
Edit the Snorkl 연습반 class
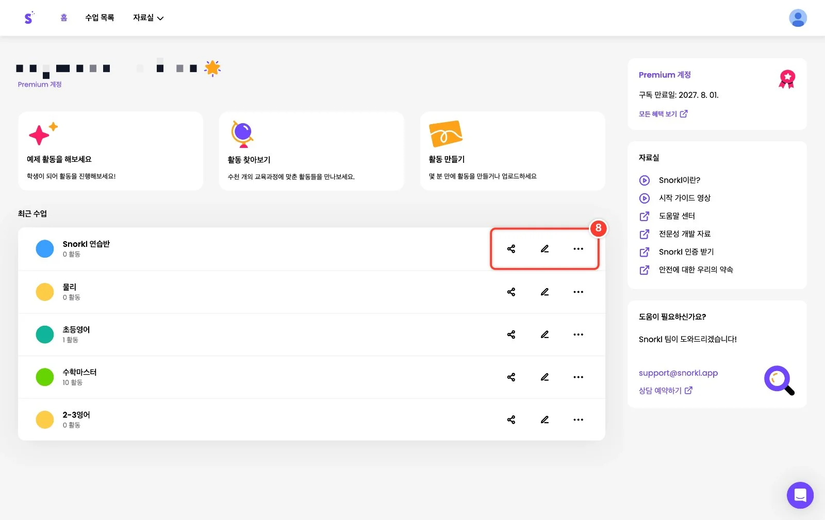pos(544,249)
